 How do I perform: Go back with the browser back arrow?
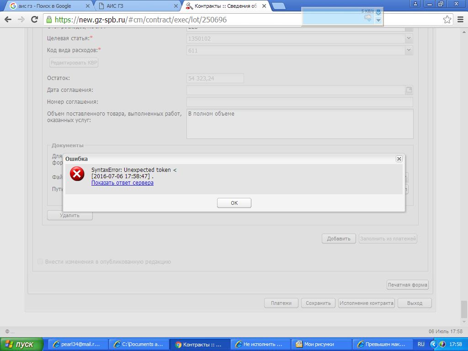[8, 20]
